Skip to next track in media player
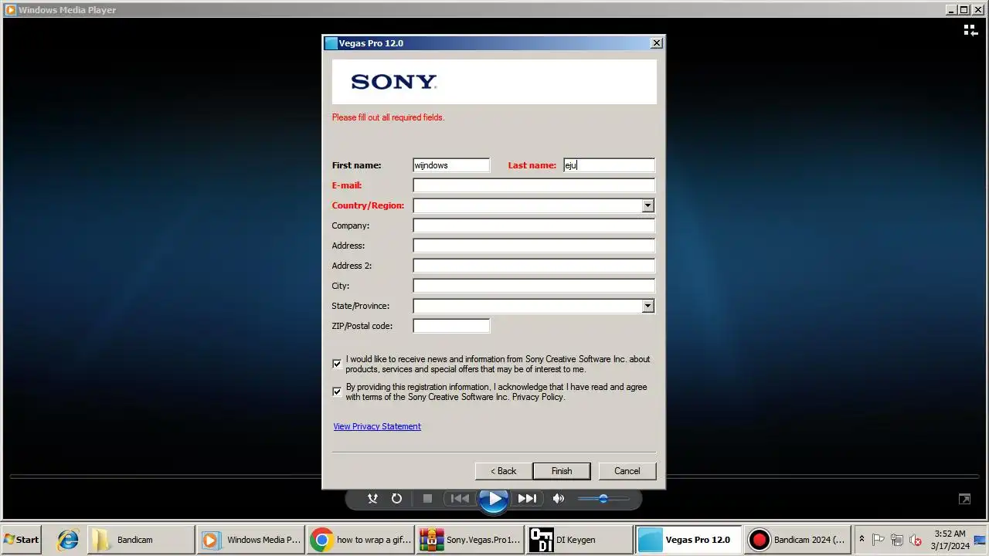Image resolution: width=989 pixels, height=556 pixels. point(527,499)
